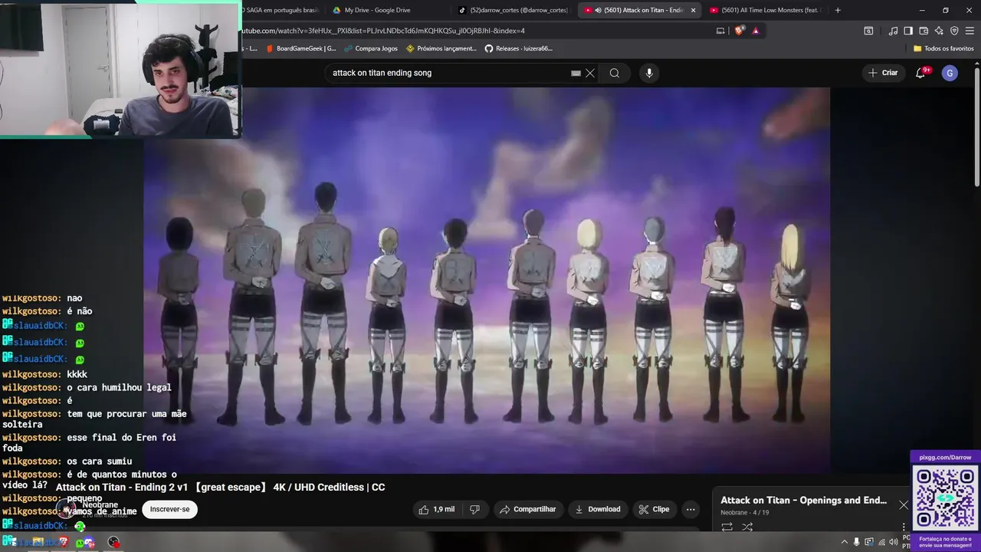Open the Brave playlist music note icon

[x=893, y=31]
